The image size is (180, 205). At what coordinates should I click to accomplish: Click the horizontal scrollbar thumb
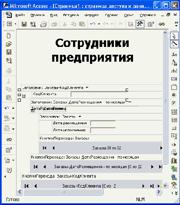[x=63, y=192]
